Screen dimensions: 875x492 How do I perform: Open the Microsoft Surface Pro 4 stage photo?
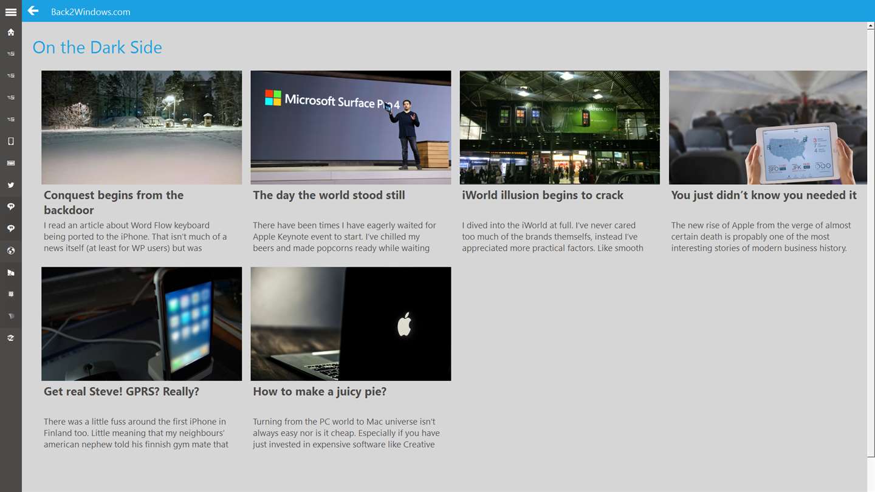pyautogui.click(x=351, y=128)
